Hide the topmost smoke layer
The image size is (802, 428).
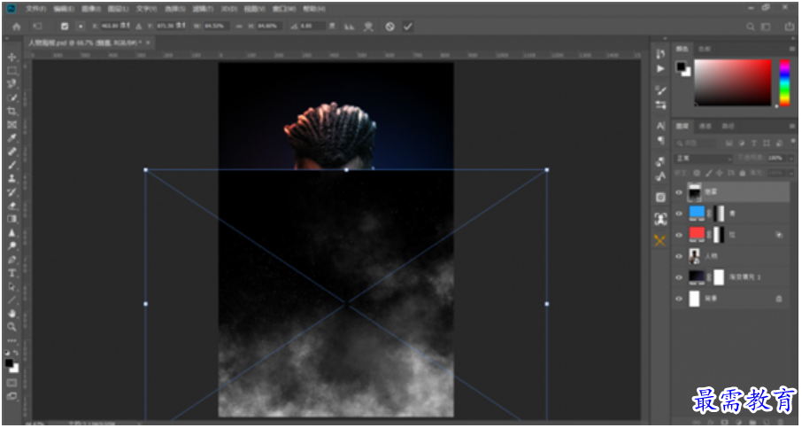click(679, 193)
